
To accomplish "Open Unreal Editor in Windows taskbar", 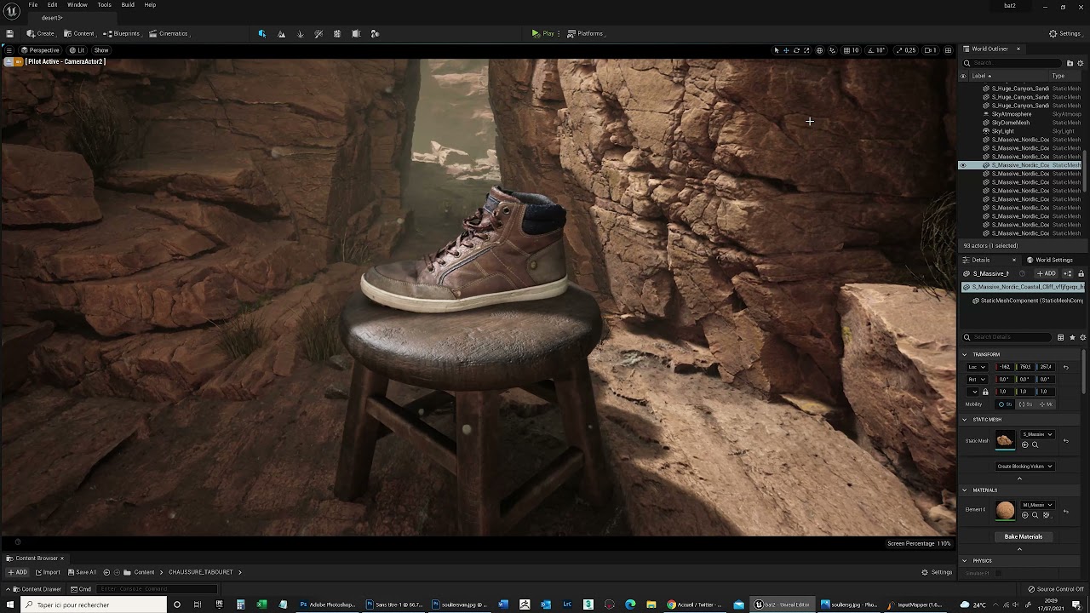I will point(781,604).
